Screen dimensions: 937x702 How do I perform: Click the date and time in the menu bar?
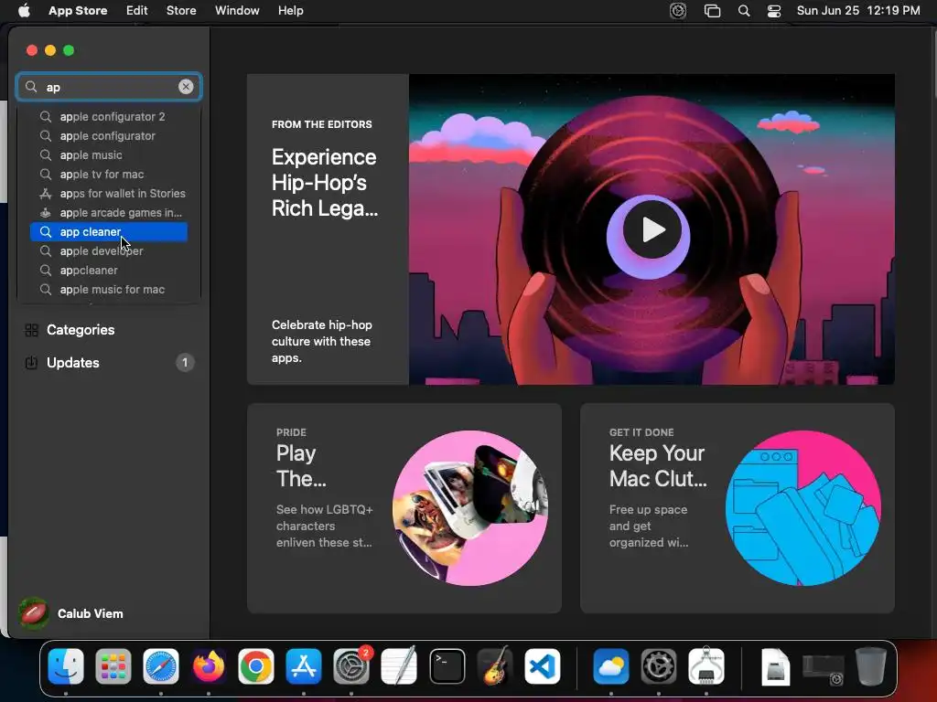[x=858, y=10]
